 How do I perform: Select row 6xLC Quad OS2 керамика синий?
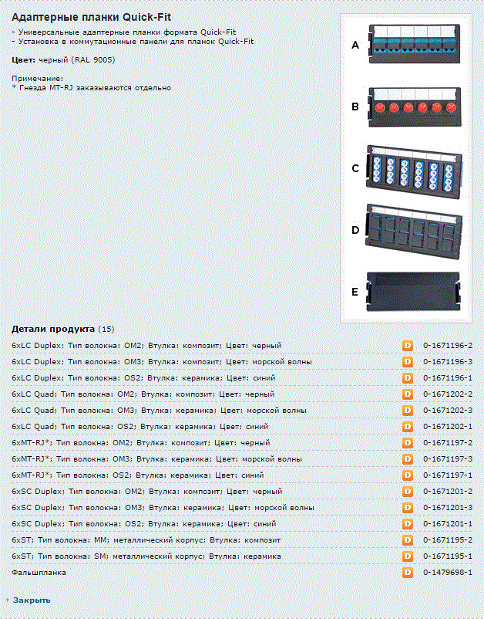pyautogui.click(x=140, y=426)
